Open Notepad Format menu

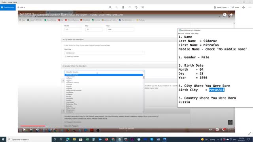tap(187, 34)
